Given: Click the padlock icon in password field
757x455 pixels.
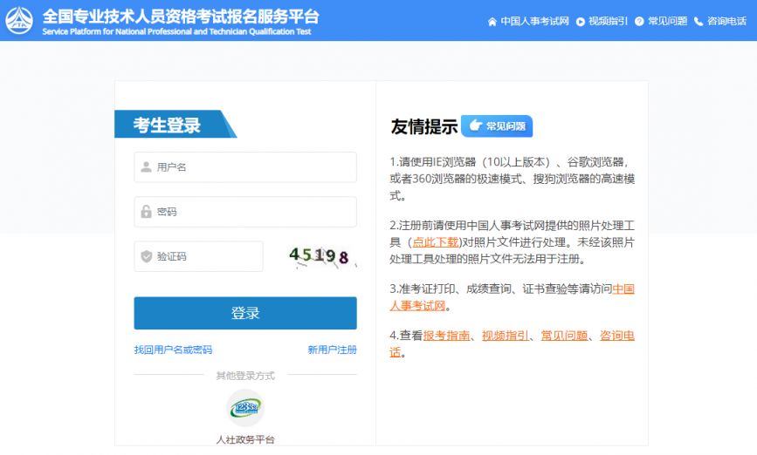Looking at the screenshot, I should 147,211.
